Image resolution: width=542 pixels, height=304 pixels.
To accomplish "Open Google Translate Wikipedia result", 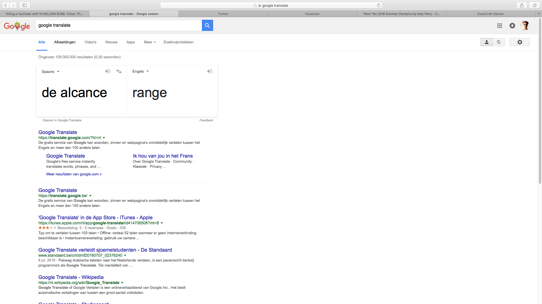I will pyautogui.click(x=71, y=277).
